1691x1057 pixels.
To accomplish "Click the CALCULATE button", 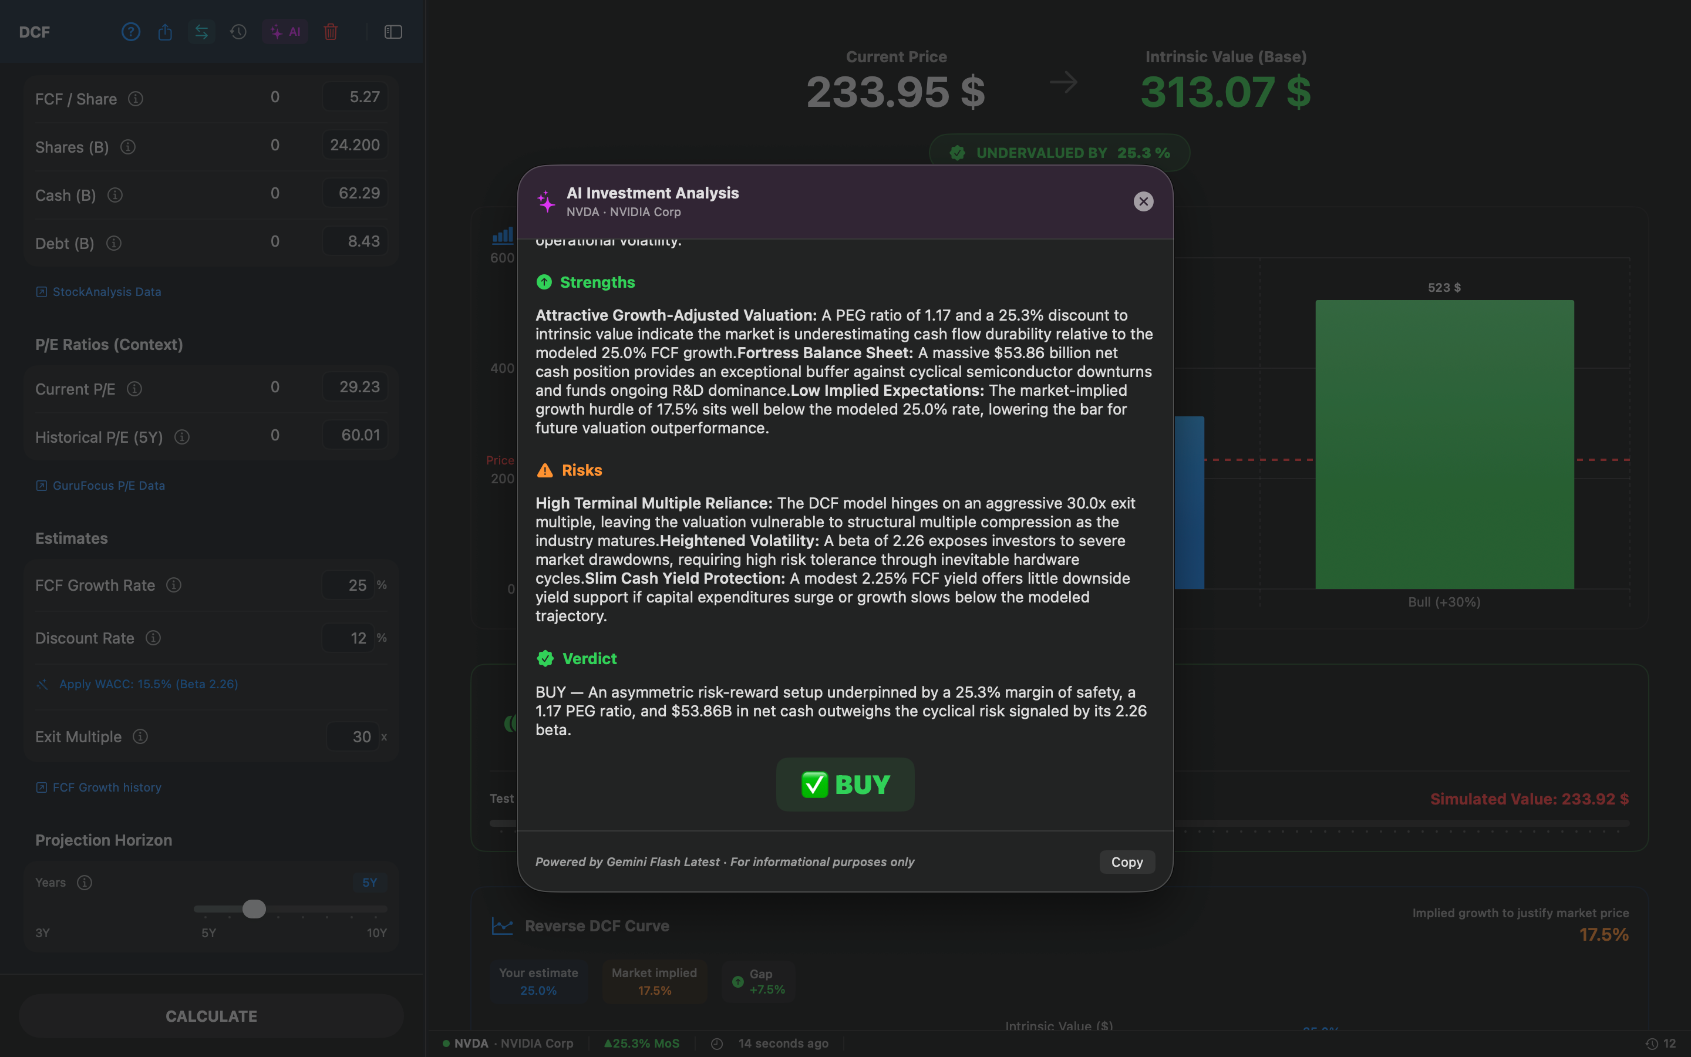I will click(x=211, y=1016).
